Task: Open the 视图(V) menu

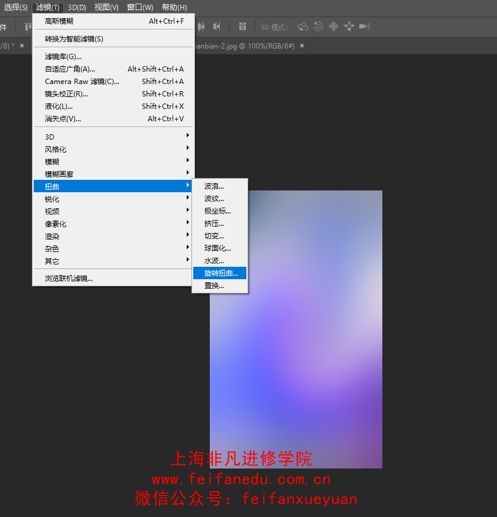Action: click(x=106, y=7)
